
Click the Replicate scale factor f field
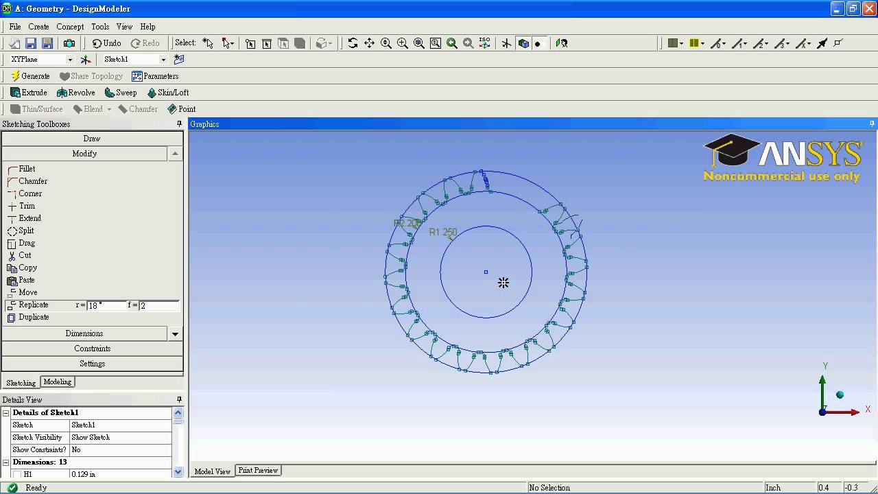pos(159,305)
